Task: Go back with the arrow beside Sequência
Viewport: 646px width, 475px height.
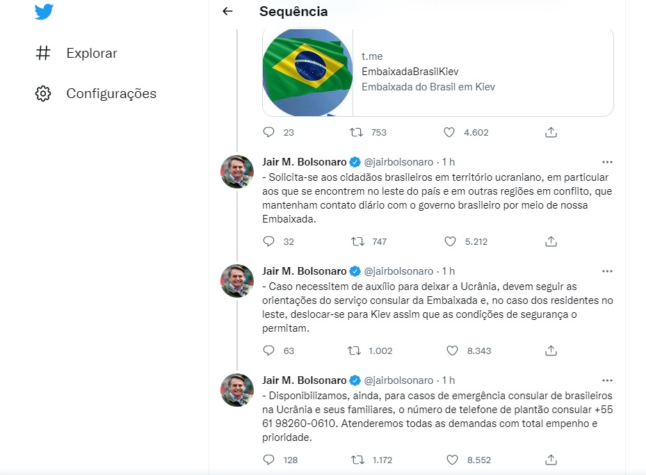Action: click(x=227, y=12)
